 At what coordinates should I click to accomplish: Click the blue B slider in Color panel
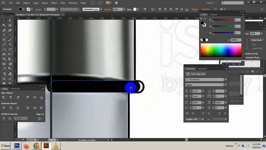[223, 32]
